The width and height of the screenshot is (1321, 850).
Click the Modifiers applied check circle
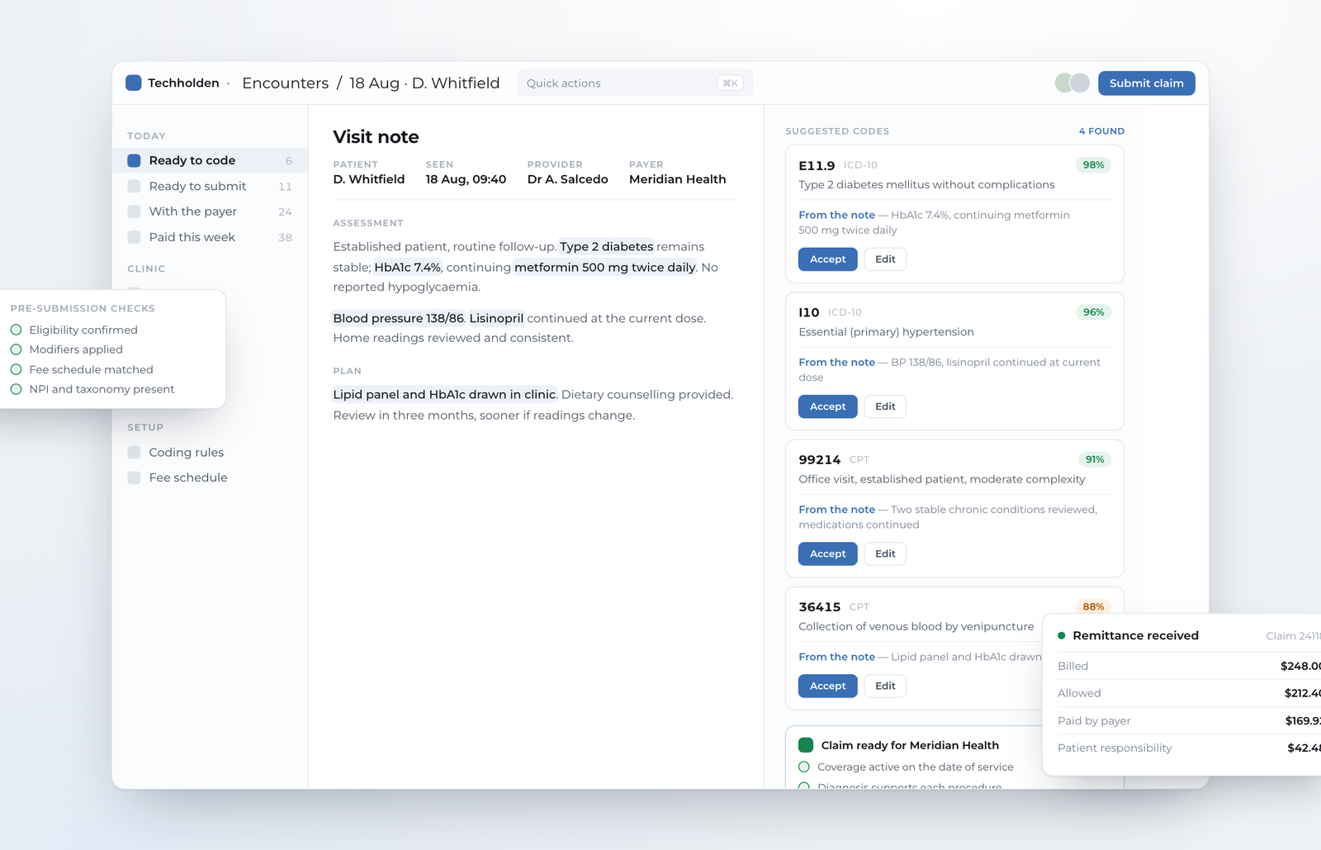16,349
